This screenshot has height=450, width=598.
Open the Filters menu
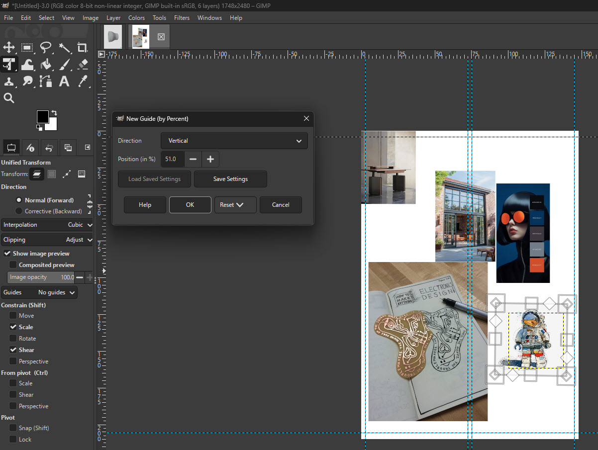click(x=182, y=17)
